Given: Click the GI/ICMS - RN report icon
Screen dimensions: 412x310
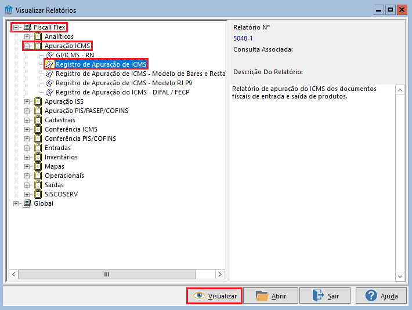Looking at the screenshot, I should (x=49, y=55).
